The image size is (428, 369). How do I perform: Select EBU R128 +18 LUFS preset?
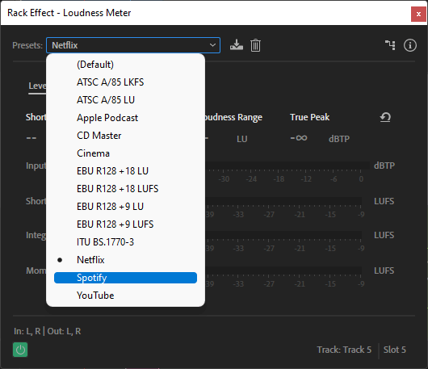tap(125, 189)
